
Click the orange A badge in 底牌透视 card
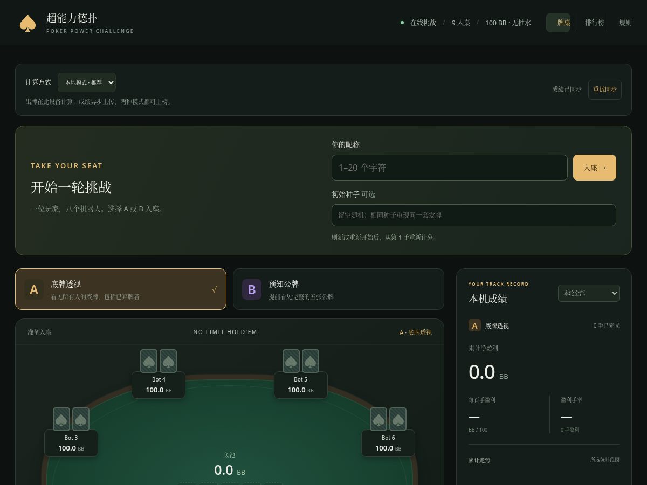[x=34, y=289]
